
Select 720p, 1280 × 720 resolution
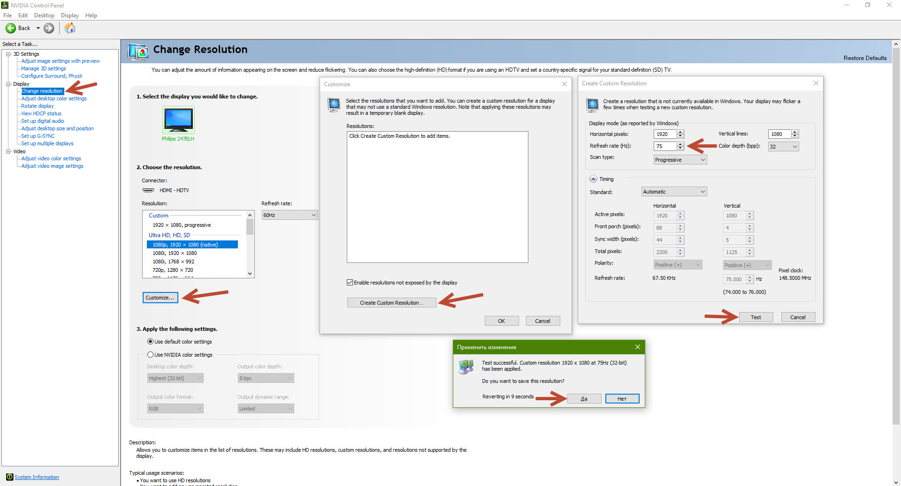coord(173,270)
